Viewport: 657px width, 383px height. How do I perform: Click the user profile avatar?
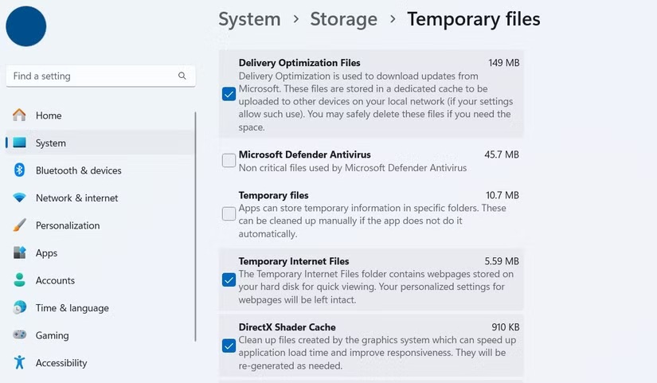tap(26, 25)
